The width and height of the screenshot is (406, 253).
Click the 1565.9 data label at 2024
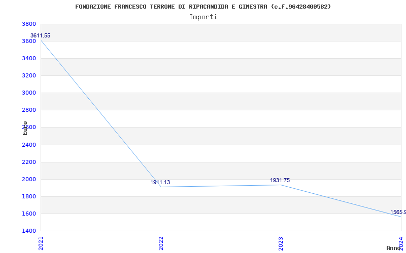coord(398,212)
